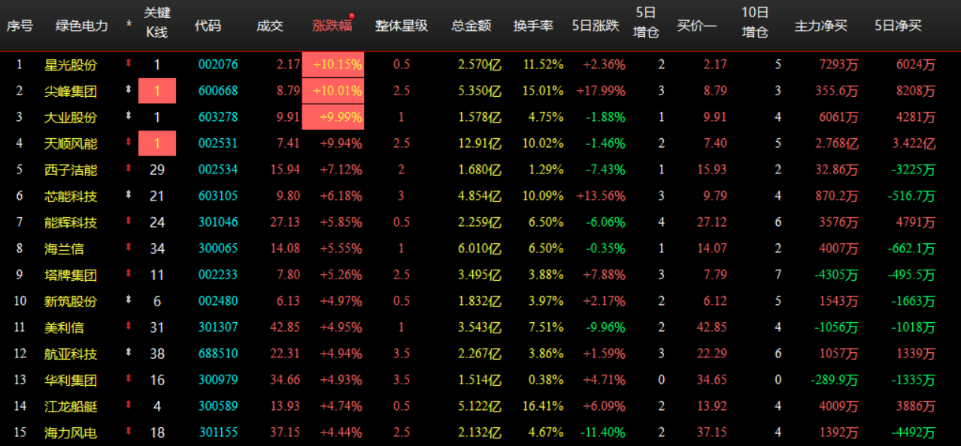961x446 pixels.
Task: Sort by the 序号 column header
Action: [x=20, y=26]
